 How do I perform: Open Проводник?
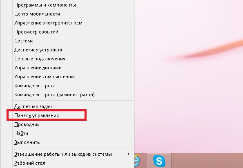(x=73, y=124)
